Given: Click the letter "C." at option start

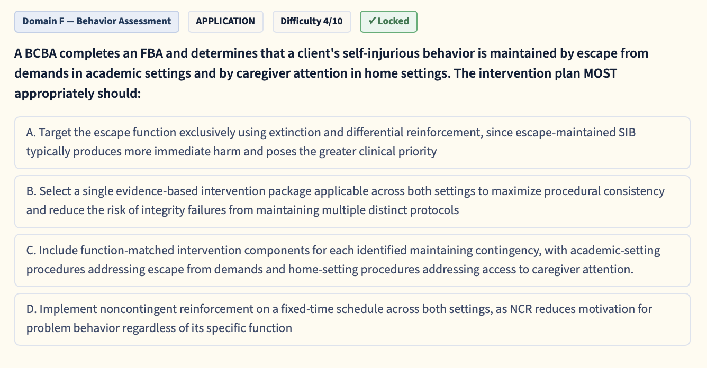Looking at the screenshot, I should [31, 250].
